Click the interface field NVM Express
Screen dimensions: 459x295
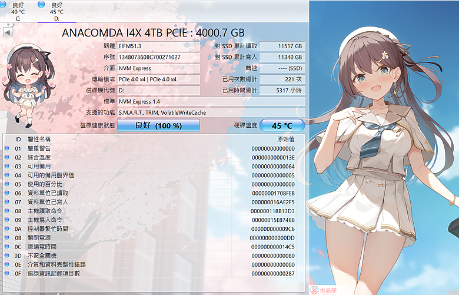tap(158, 68)
